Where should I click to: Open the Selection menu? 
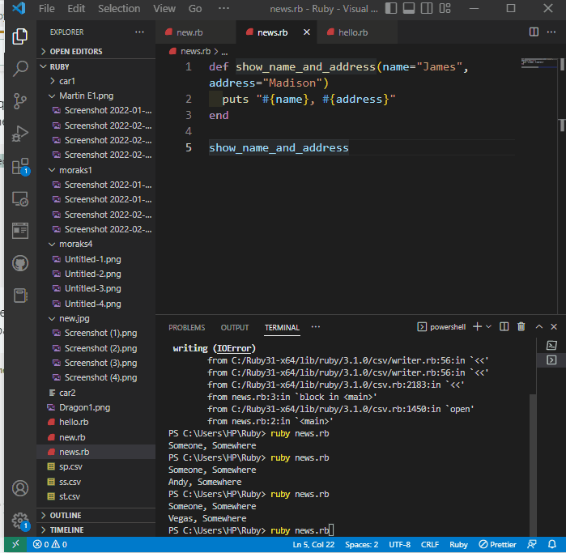click(x=119, y=9)
